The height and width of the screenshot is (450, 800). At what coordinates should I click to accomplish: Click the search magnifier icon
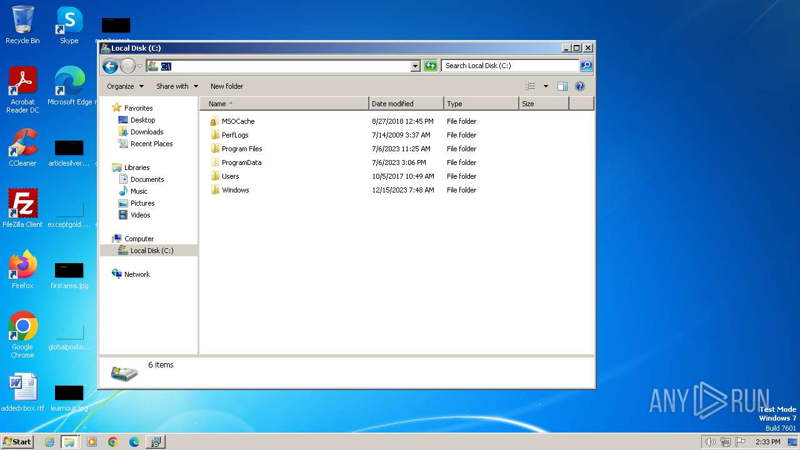point(586,66)
